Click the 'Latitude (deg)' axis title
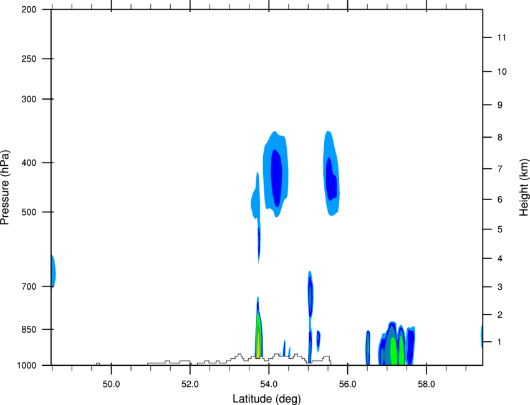This screenshot has width=530, height=405. click(266, 399)
